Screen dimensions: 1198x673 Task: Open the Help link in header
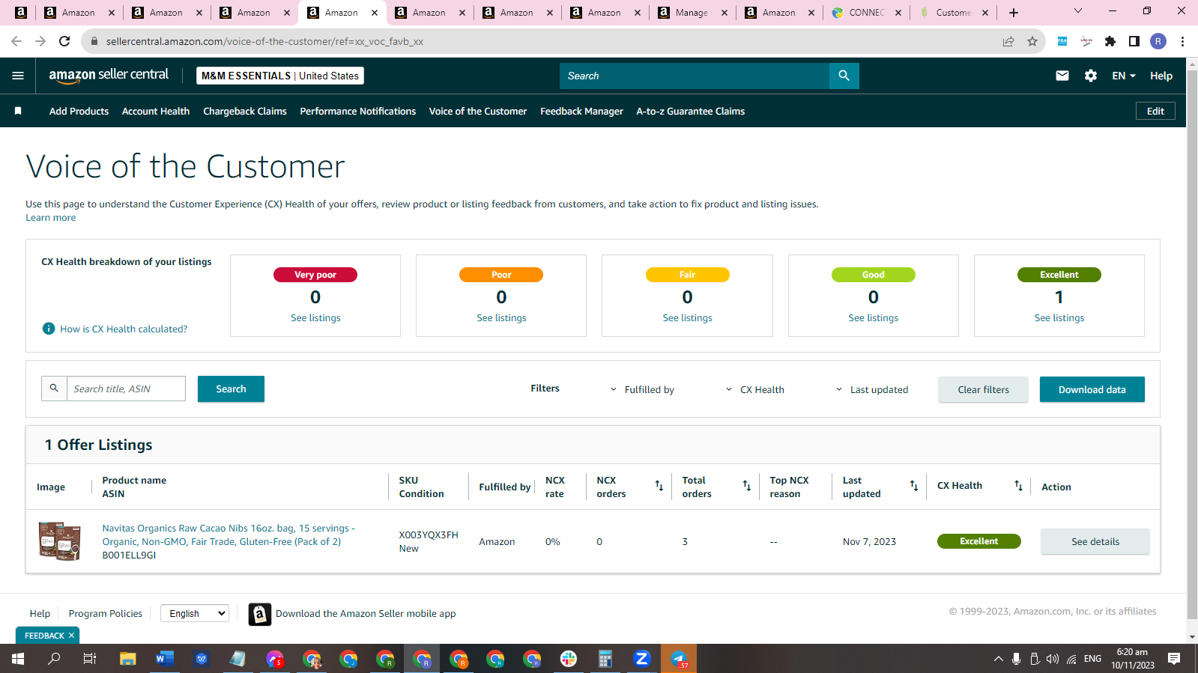pos(1161,76)
